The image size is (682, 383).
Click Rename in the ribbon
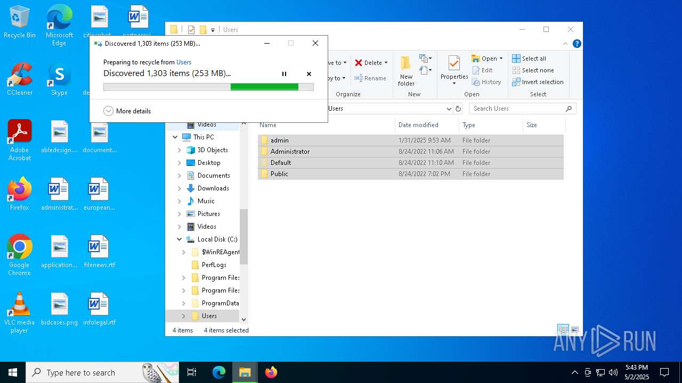(370, 78)
